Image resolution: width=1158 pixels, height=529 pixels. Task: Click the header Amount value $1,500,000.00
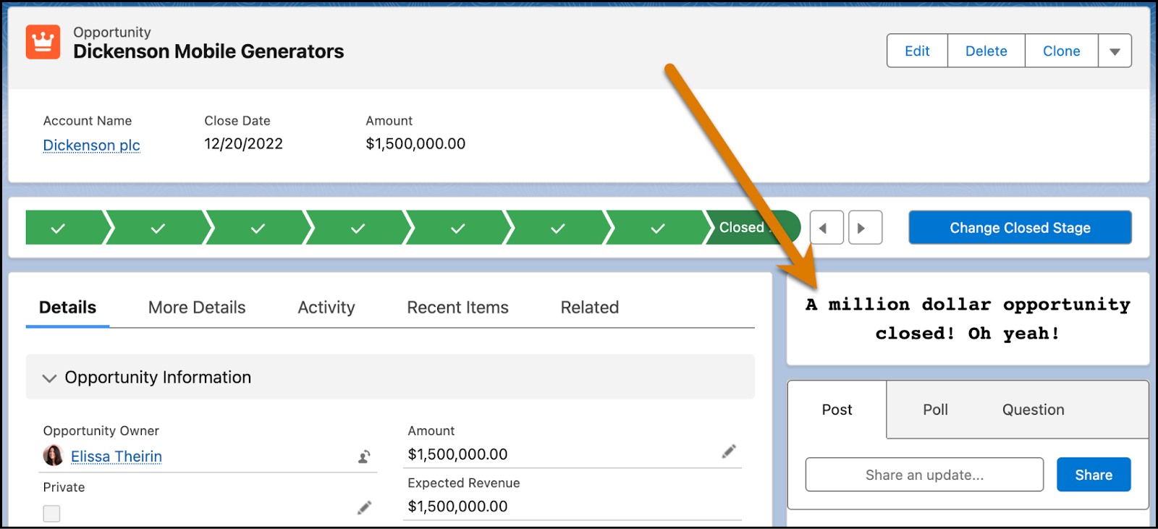(415, 144)
